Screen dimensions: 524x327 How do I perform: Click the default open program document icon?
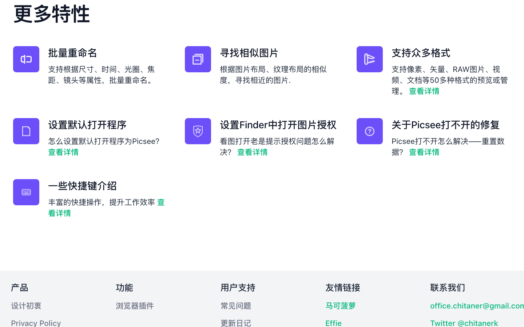[x=26, y=131]
